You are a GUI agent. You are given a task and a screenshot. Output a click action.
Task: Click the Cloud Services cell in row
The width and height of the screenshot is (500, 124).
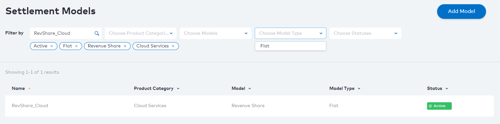(150, 106)
